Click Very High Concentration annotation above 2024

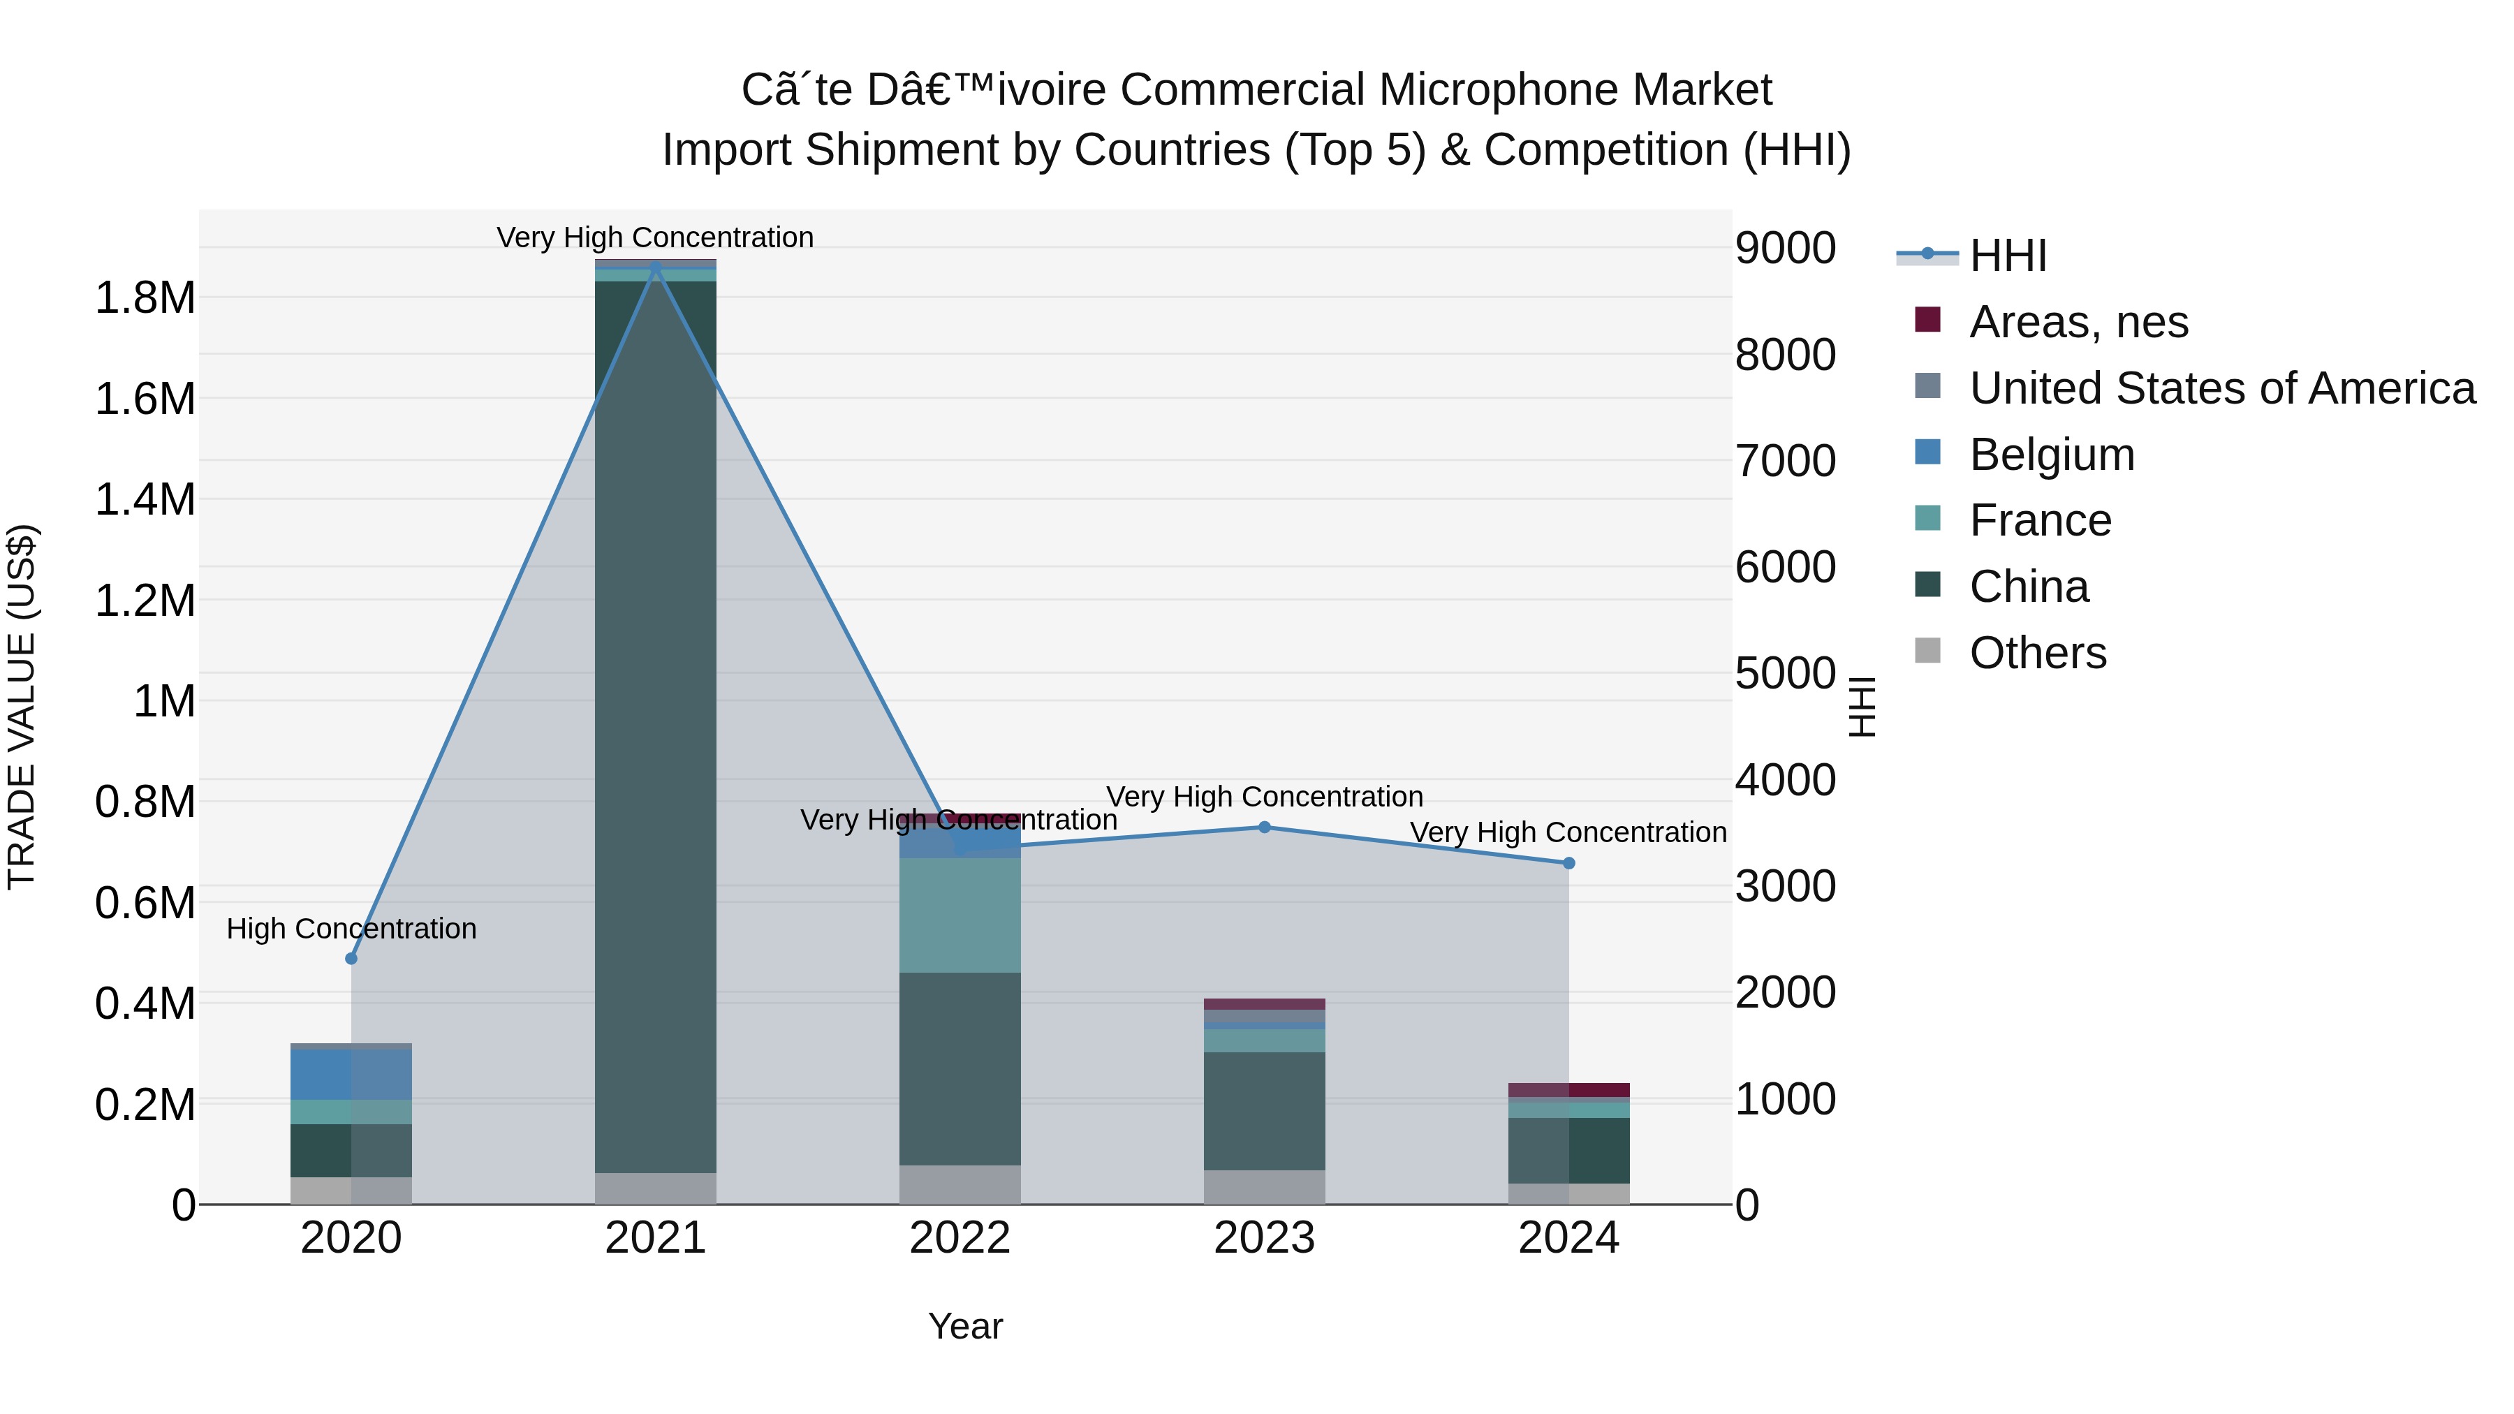[1568, 832]
